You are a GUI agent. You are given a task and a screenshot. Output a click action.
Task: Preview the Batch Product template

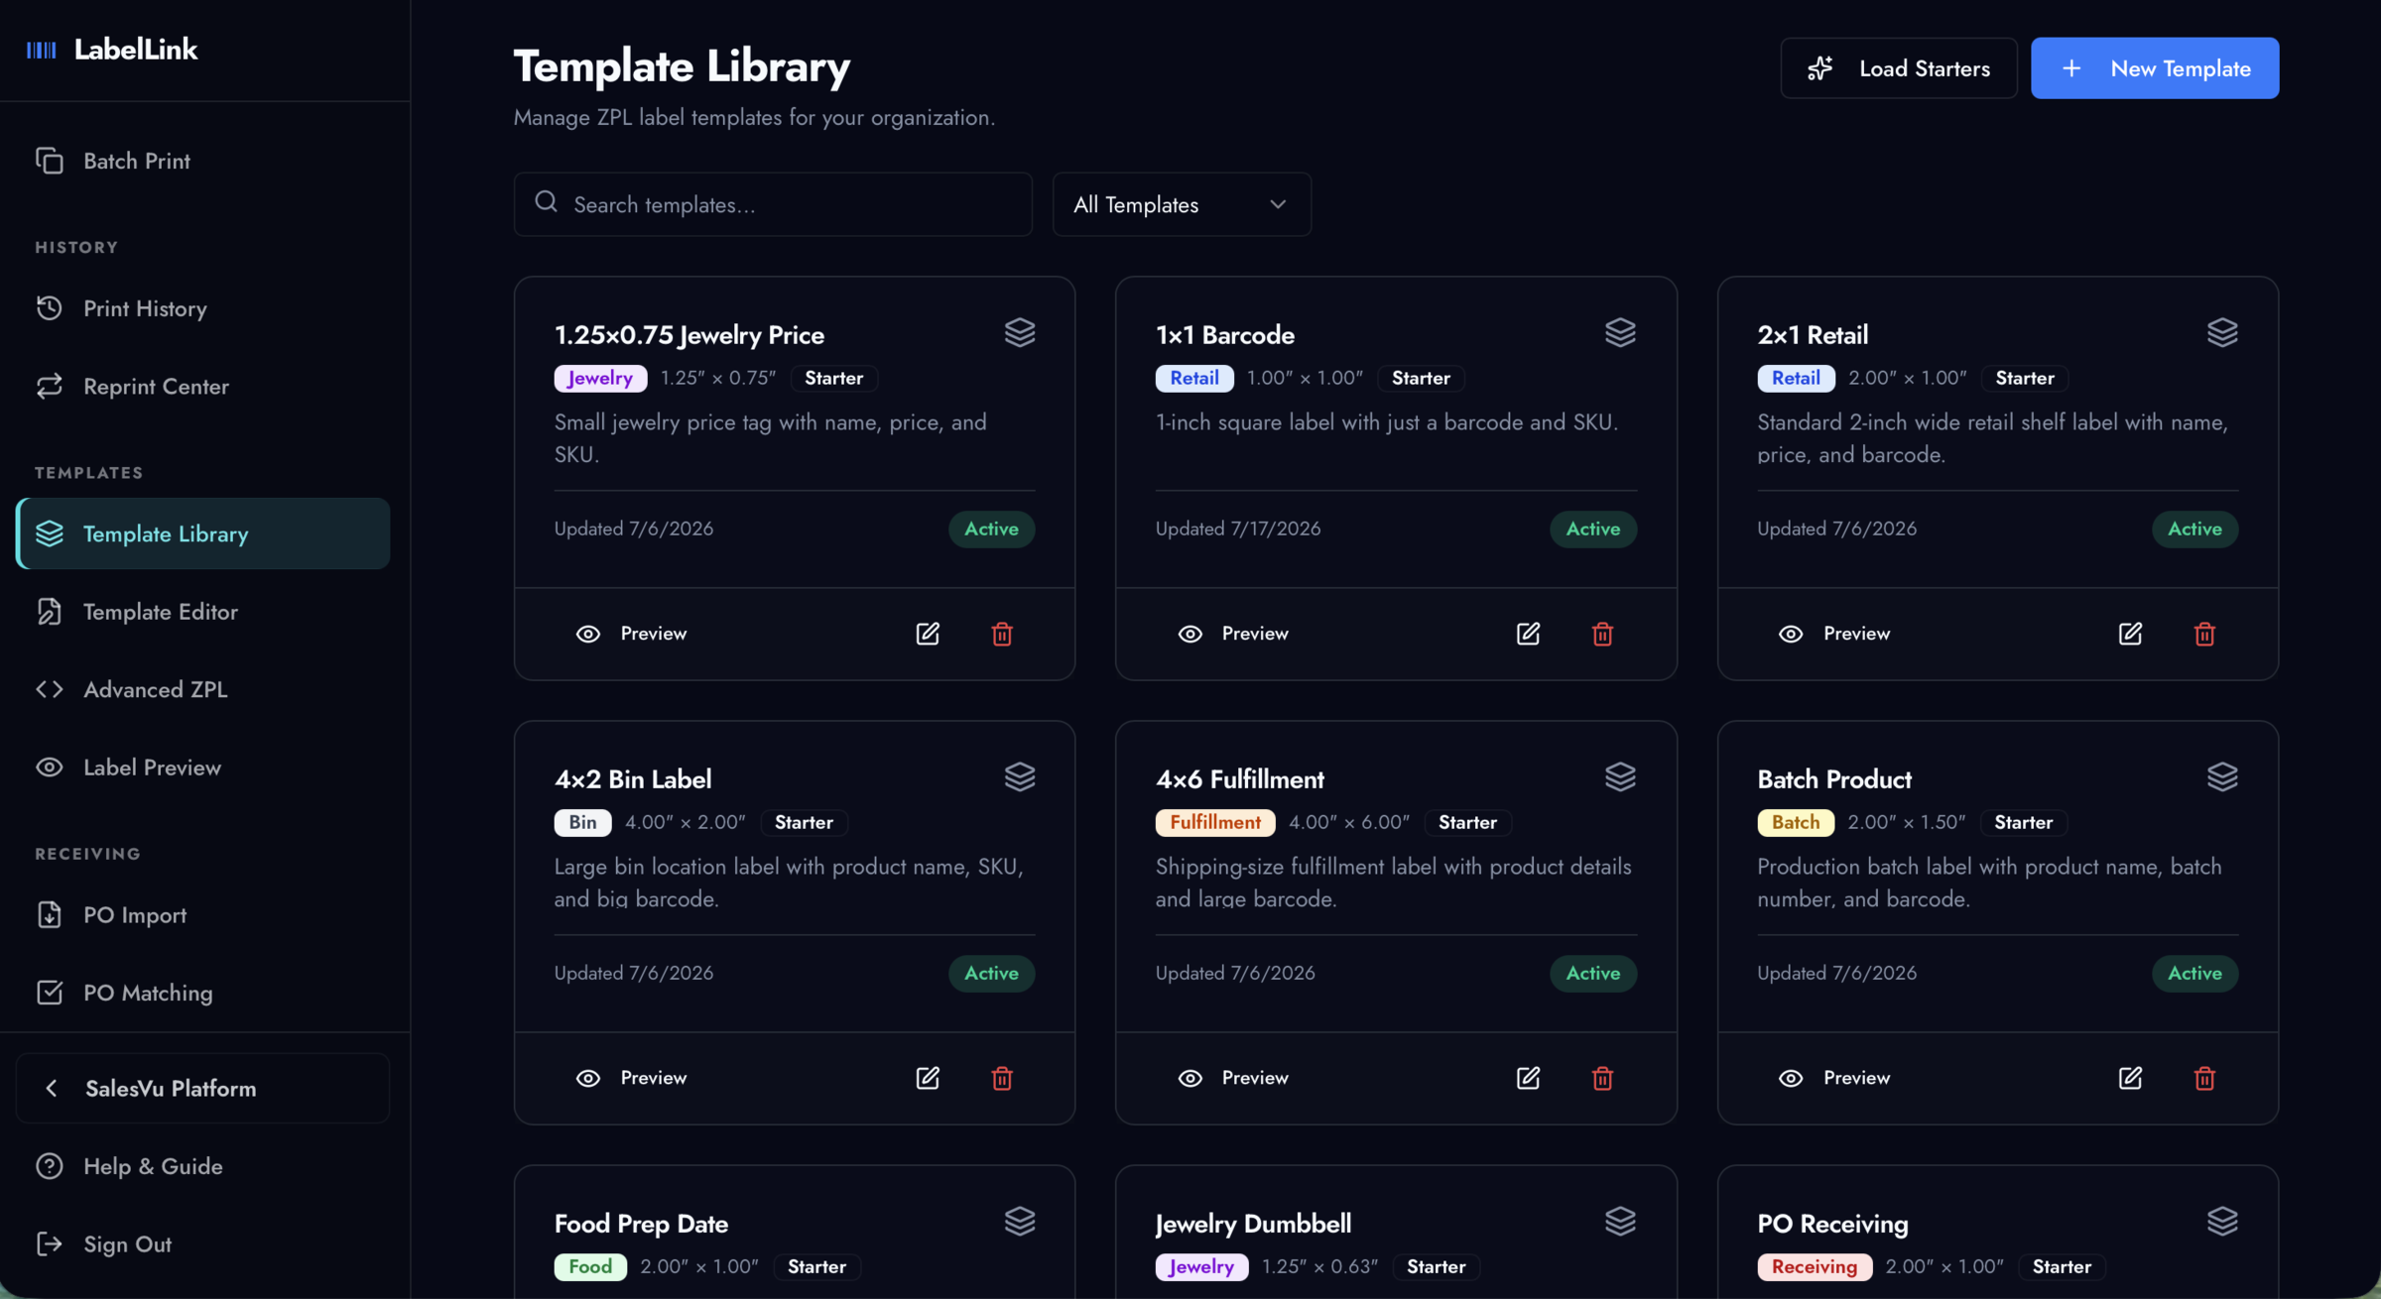point(1834,1078)
